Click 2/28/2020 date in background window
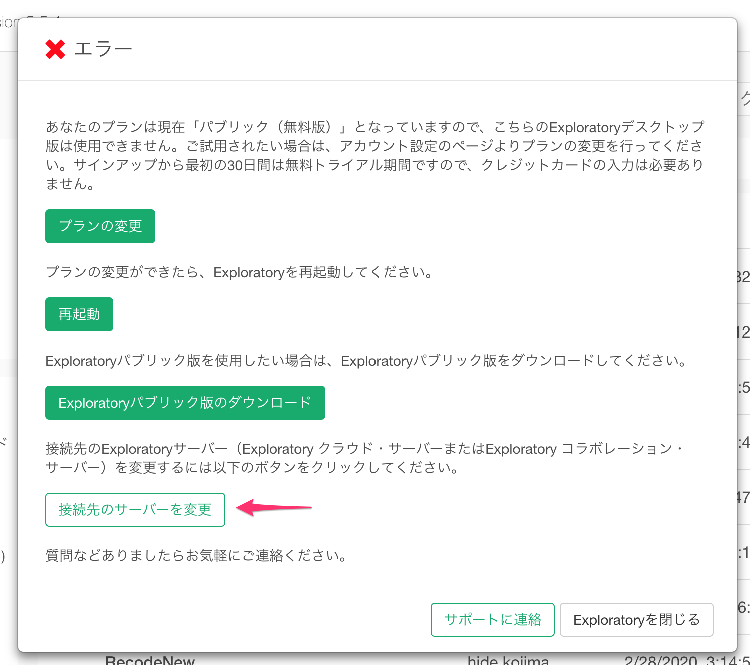This screenshot has width=750, height=665. pos(661,660)
